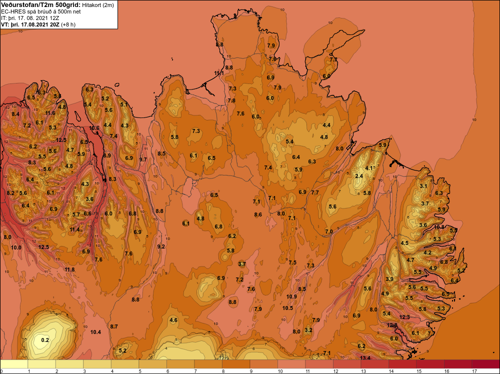Click the 7.0 temperature value
Screen dimensions: 500x374
tap(329, 231)
